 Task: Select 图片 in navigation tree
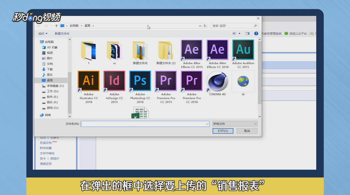[47, 58]
